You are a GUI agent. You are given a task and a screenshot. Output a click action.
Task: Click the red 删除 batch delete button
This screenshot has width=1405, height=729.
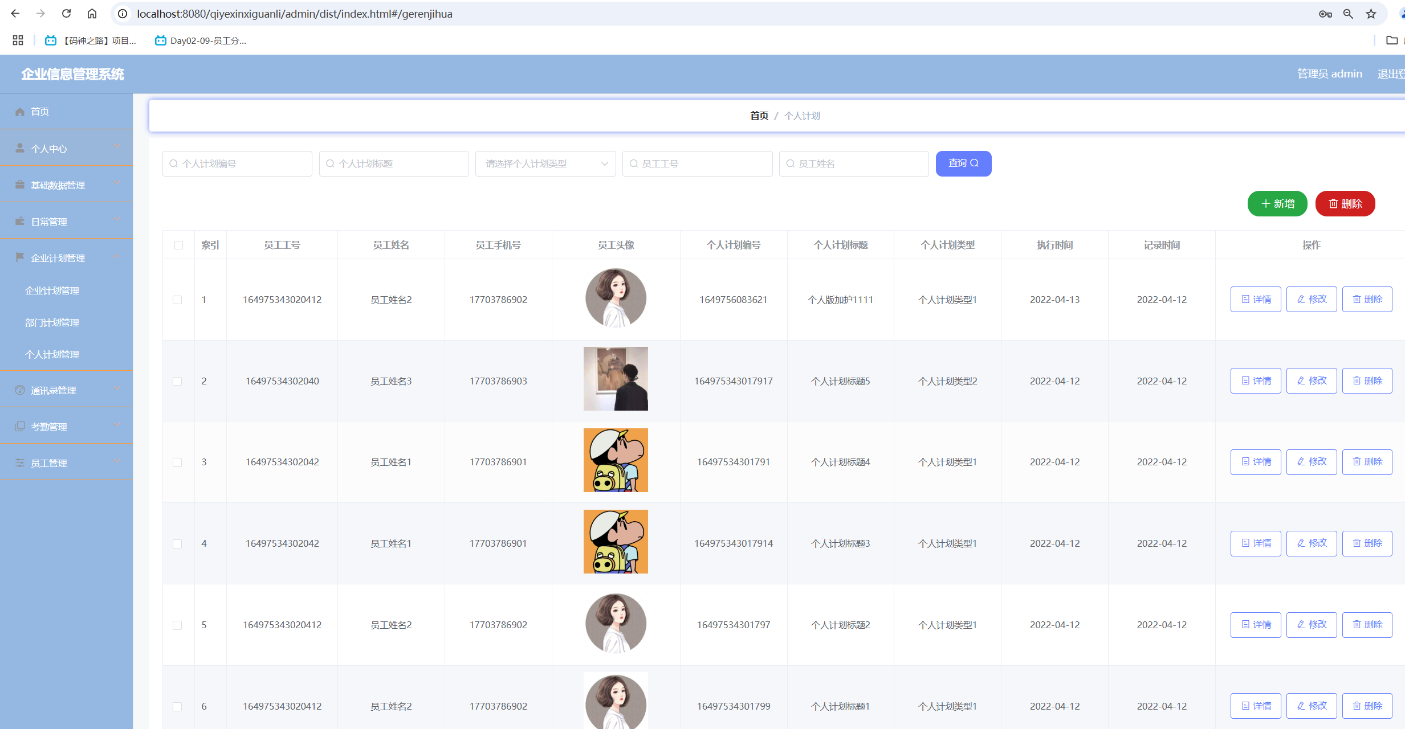click(1345, 203)
